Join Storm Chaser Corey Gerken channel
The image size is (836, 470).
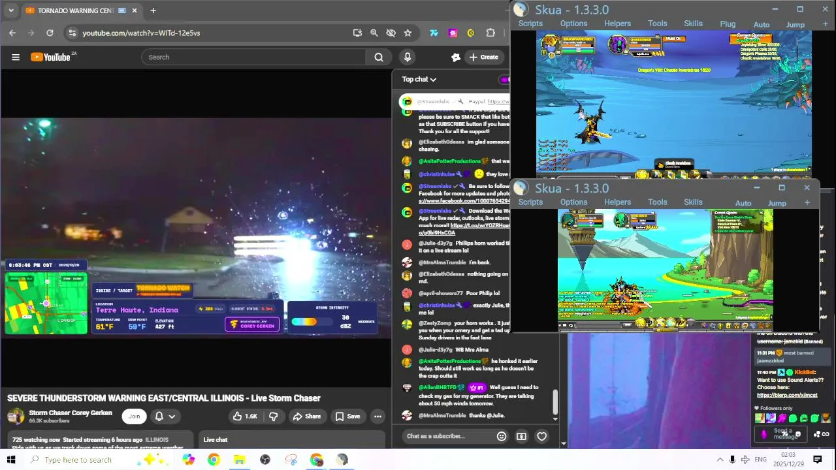[x=134, y=416]
